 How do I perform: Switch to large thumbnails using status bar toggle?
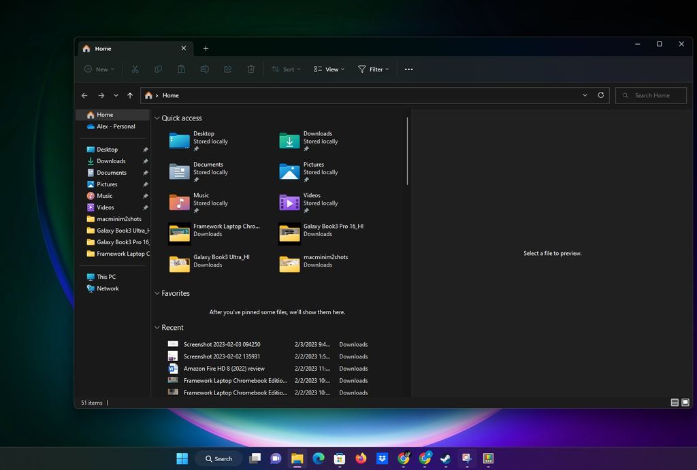pyautogui.click(x=685, y=402)
